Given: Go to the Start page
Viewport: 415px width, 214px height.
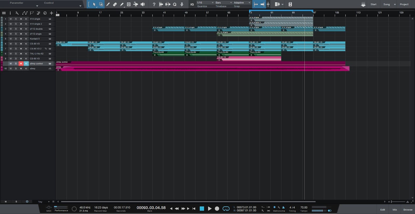Looking at the screenshot, I should pos(373,4).
